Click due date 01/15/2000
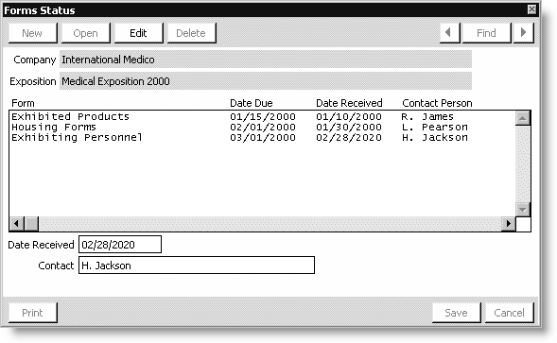Image resolution: width=557 pixels, height=343 pixels. 263,116
